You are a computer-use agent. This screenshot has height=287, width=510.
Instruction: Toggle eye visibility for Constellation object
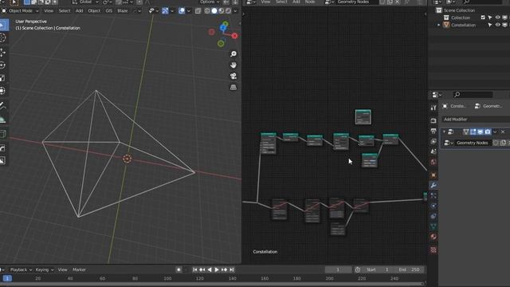pos(497,25)
